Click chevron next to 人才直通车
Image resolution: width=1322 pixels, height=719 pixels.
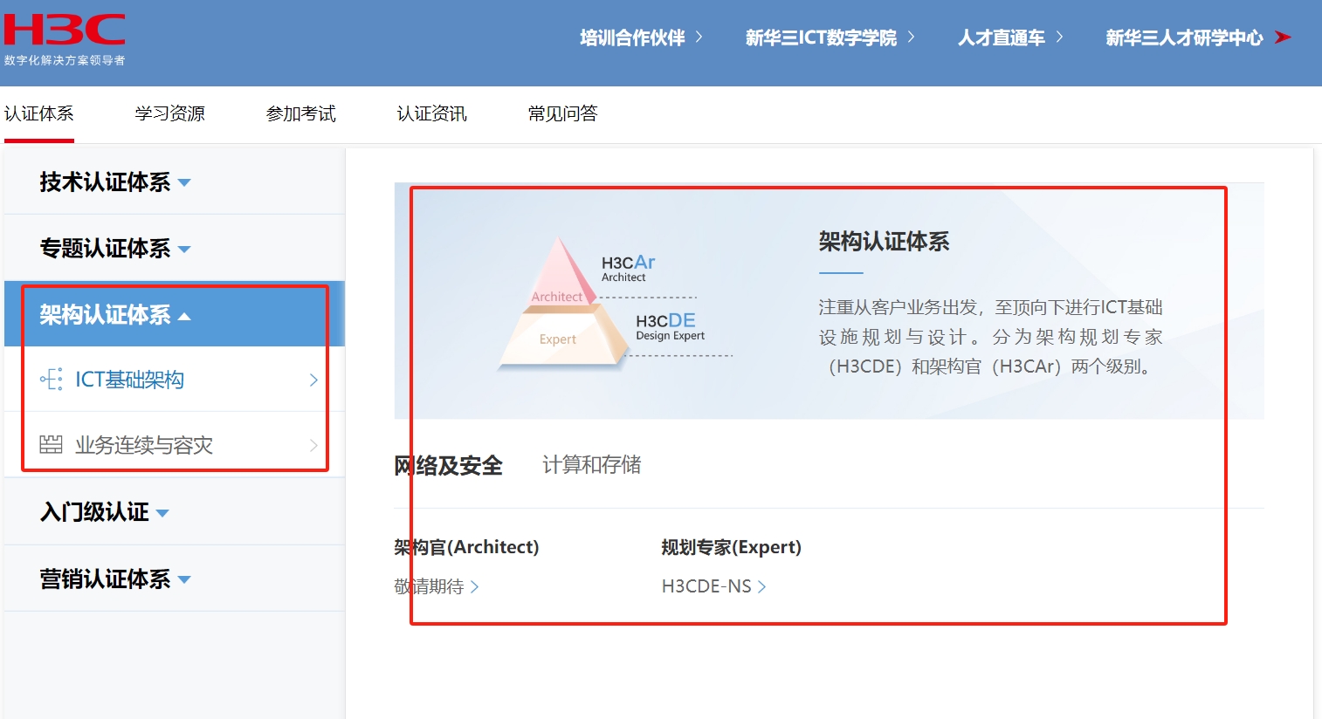pyautogui.click(x=1059, y=37)
